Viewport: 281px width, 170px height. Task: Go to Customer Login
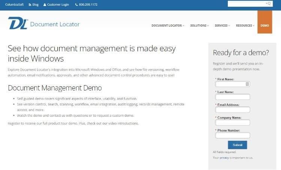tap(58, 5)
